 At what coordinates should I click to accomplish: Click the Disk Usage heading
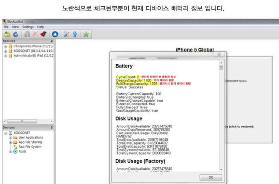tap(129, 119)
